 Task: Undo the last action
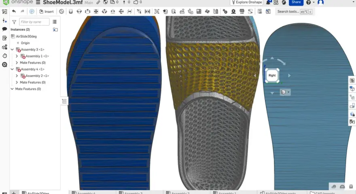pyautogui.click(x=14, y=11)
